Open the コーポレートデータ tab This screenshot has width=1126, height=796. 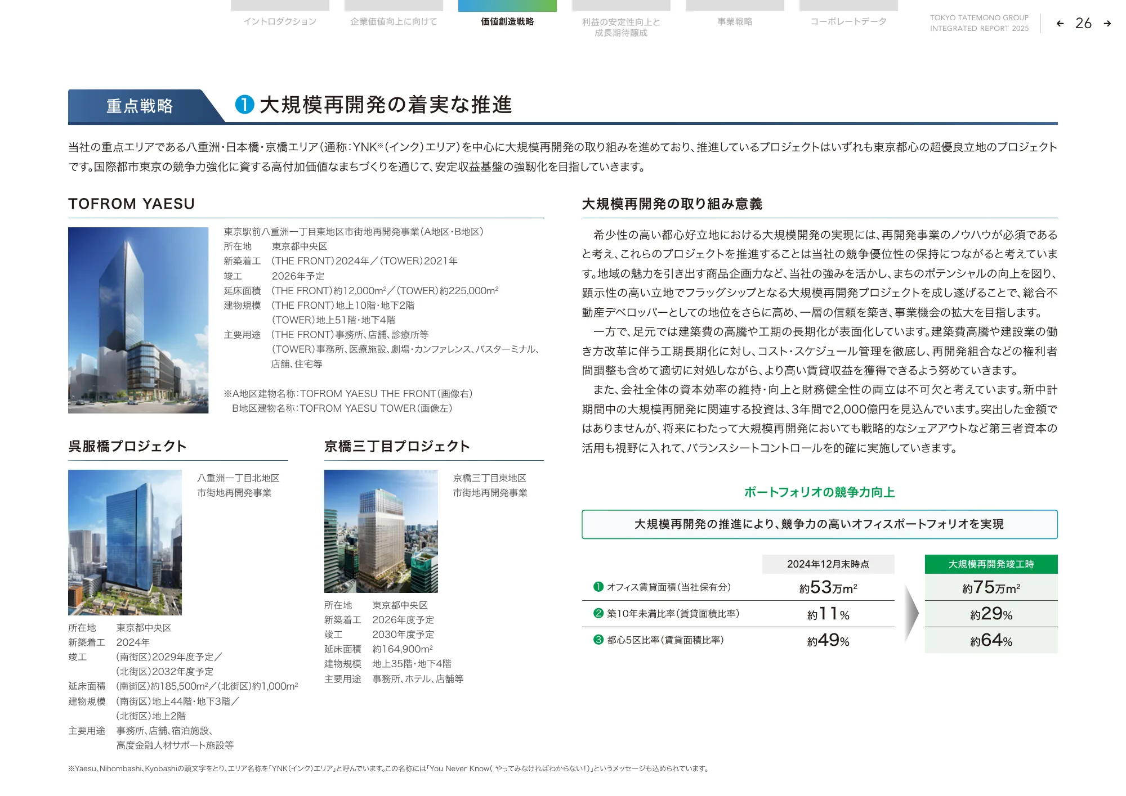pos(848,21)
